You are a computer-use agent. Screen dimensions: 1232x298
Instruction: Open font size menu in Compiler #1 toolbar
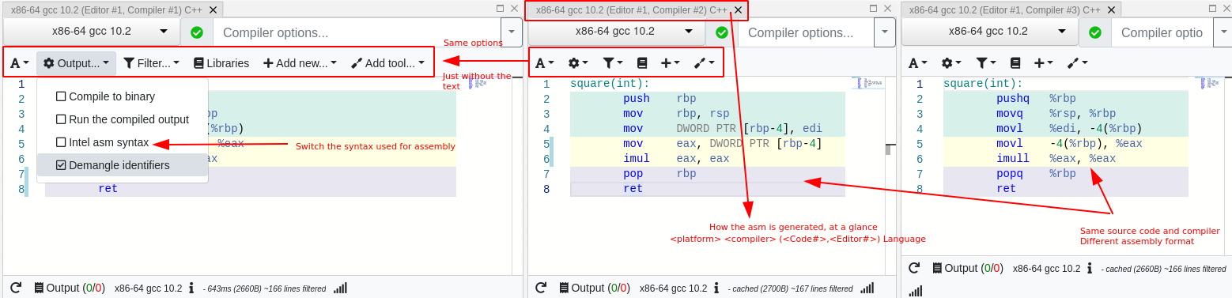point(20,63)
